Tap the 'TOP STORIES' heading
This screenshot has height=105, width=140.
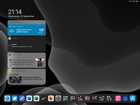pyautogui.click(x=14, y=75)
